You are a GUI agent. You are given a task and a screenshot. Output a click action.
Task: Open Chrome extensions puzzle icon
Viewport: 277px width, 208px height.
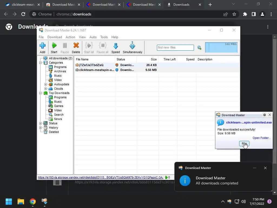point(245,14)
